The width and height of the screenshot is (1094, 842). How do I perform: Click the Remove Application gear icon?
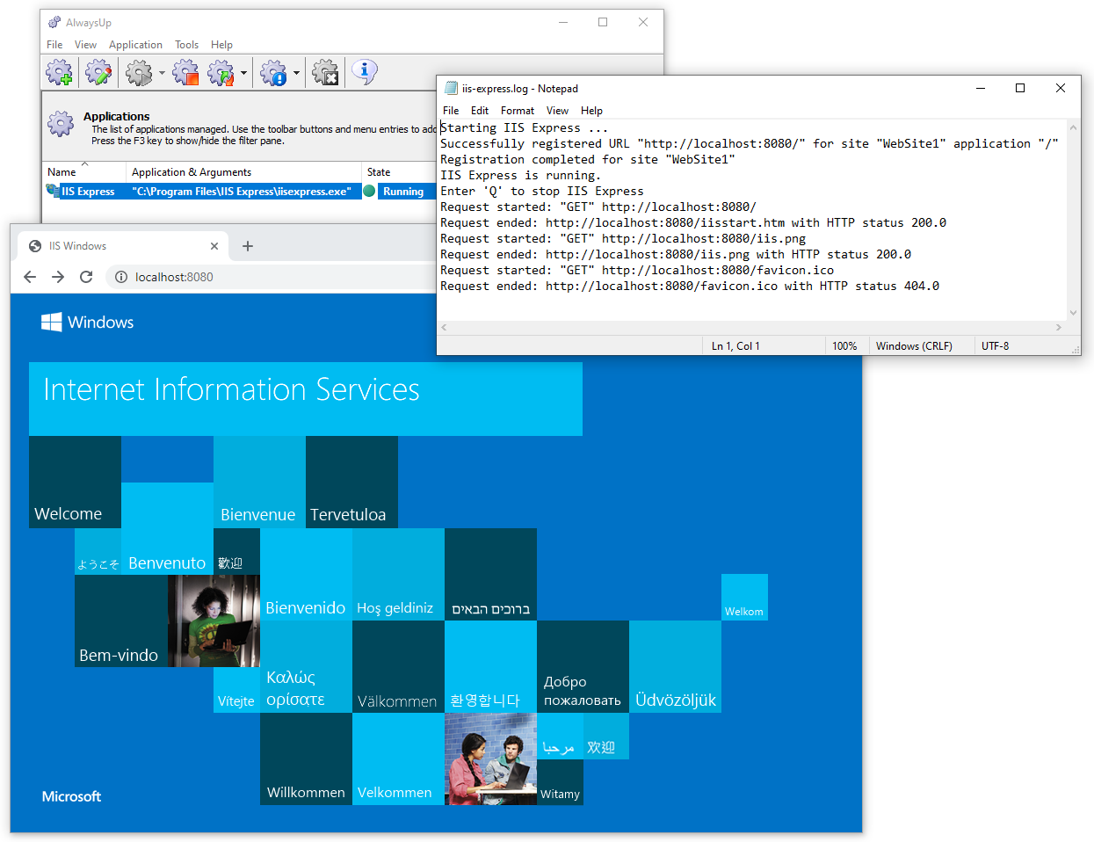click(325, 72)
